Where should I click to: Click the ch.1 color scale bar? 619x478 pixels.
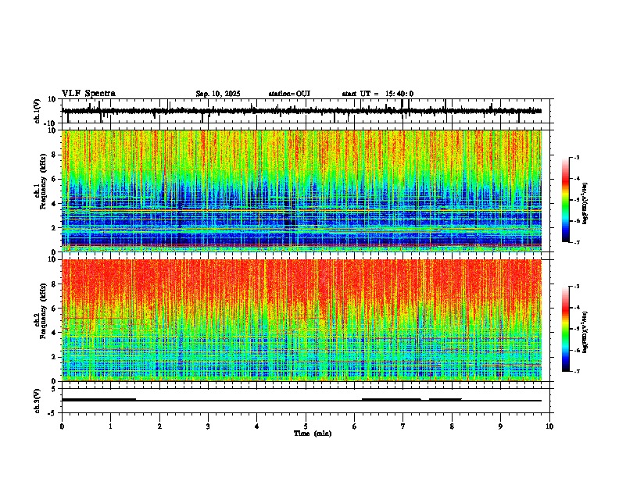coord(566,200)
